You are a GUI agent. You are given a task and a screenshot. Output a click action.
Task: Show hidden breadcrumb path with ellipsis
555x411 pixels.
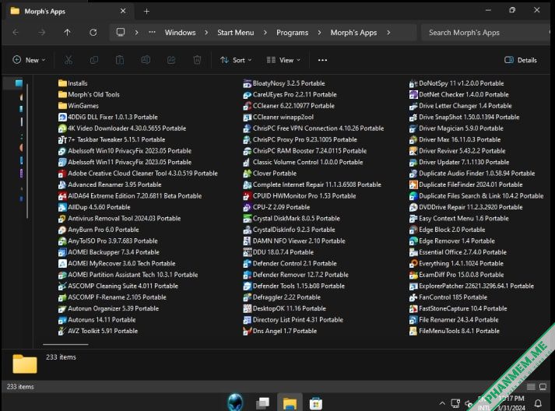(x=152, y=32)
